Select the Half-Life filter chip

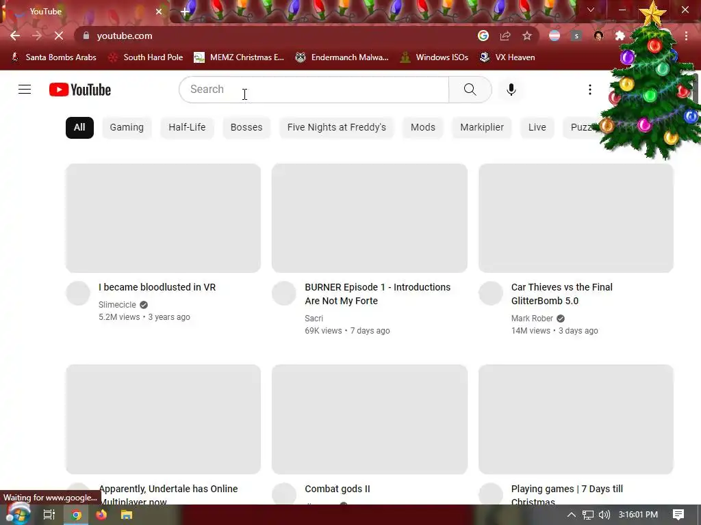pos(187,128)
